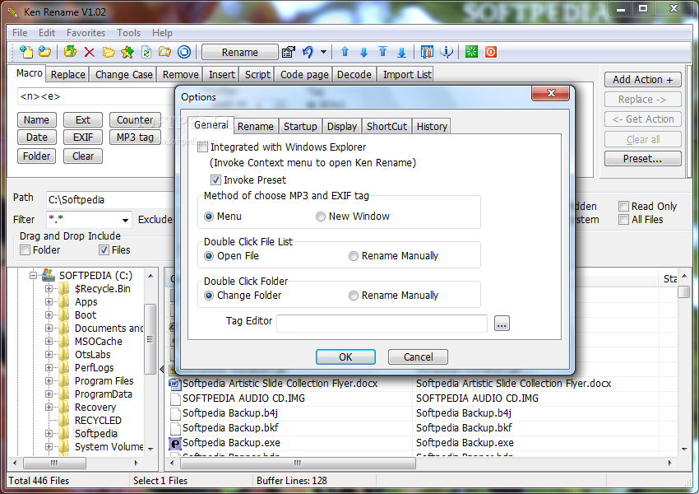Click the Tag Editor browse (...) button

[502, 324]
